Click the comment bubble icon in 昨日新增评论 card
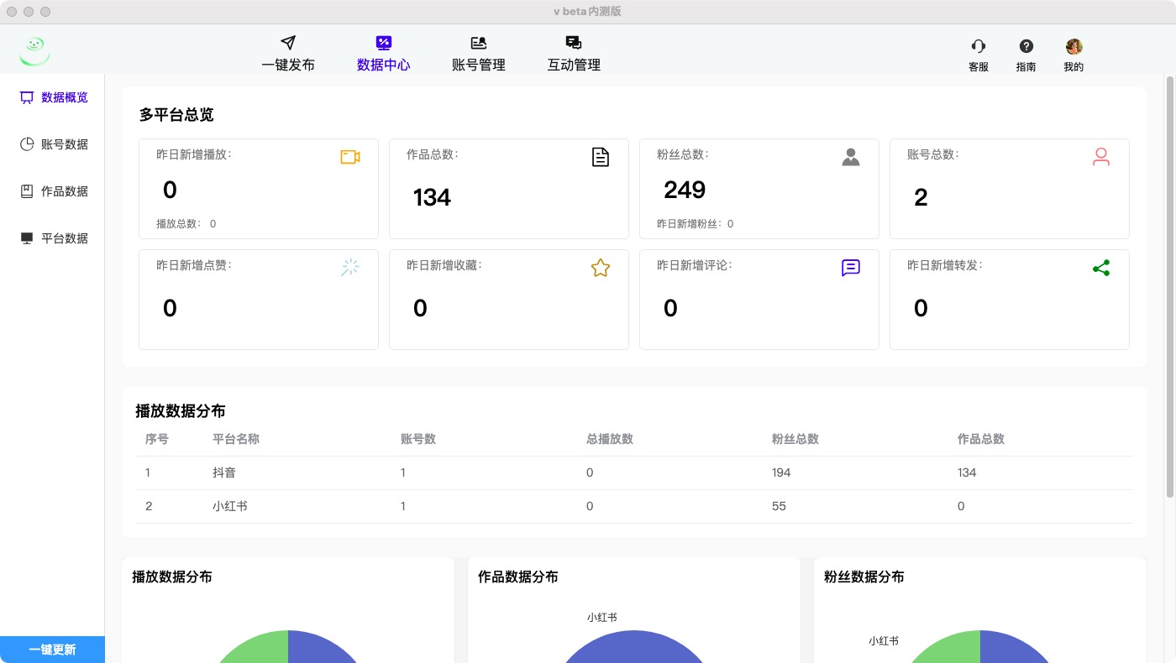The height and width of the screenshot is (663, 1176). (x=851, y=268)
